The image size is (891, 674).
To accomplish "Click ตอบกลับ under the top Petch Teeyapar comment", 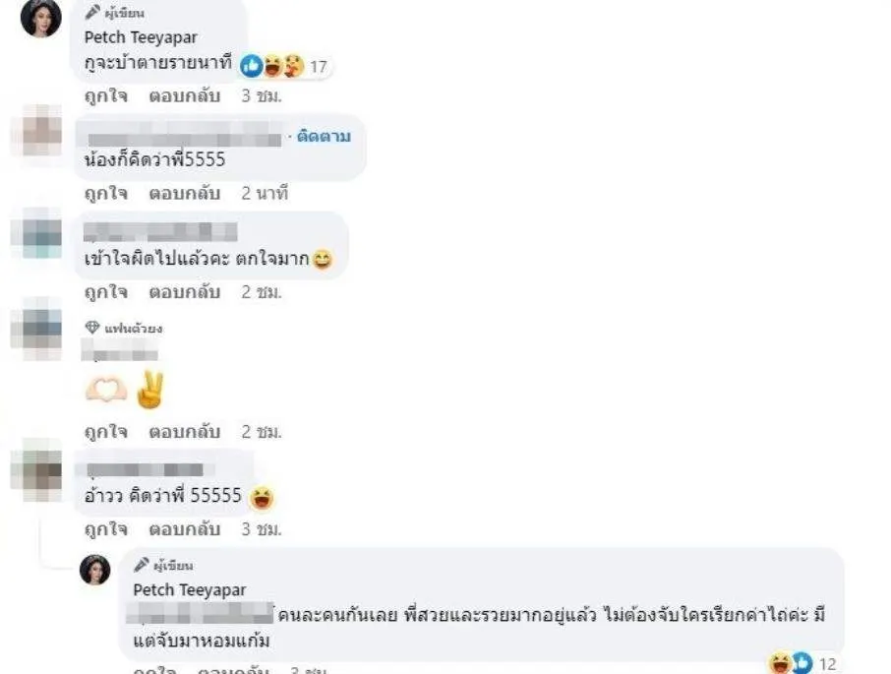I will click(x=184, y=96).
